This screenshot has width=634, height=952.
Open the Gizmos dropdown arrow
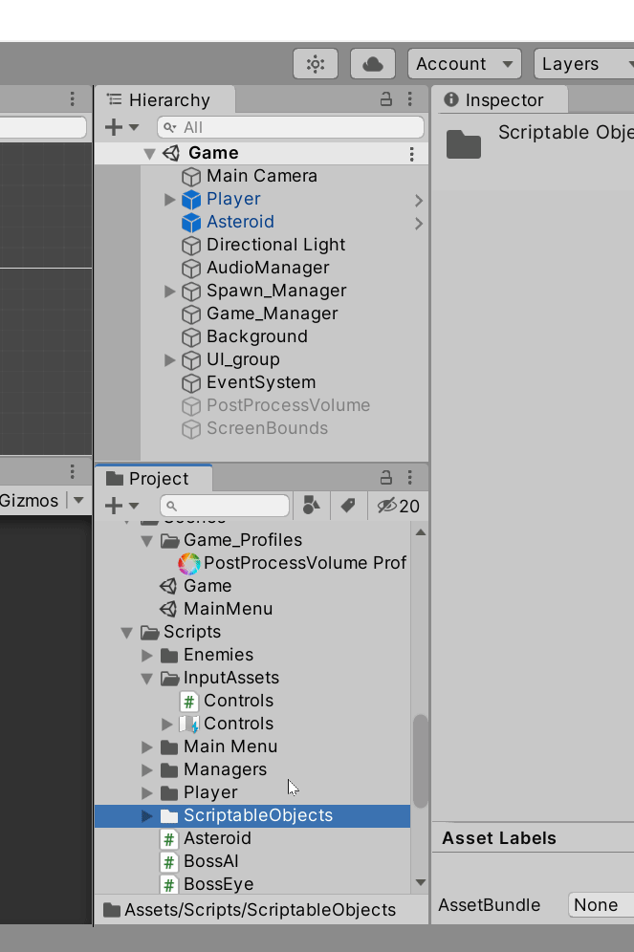(79, 500)
